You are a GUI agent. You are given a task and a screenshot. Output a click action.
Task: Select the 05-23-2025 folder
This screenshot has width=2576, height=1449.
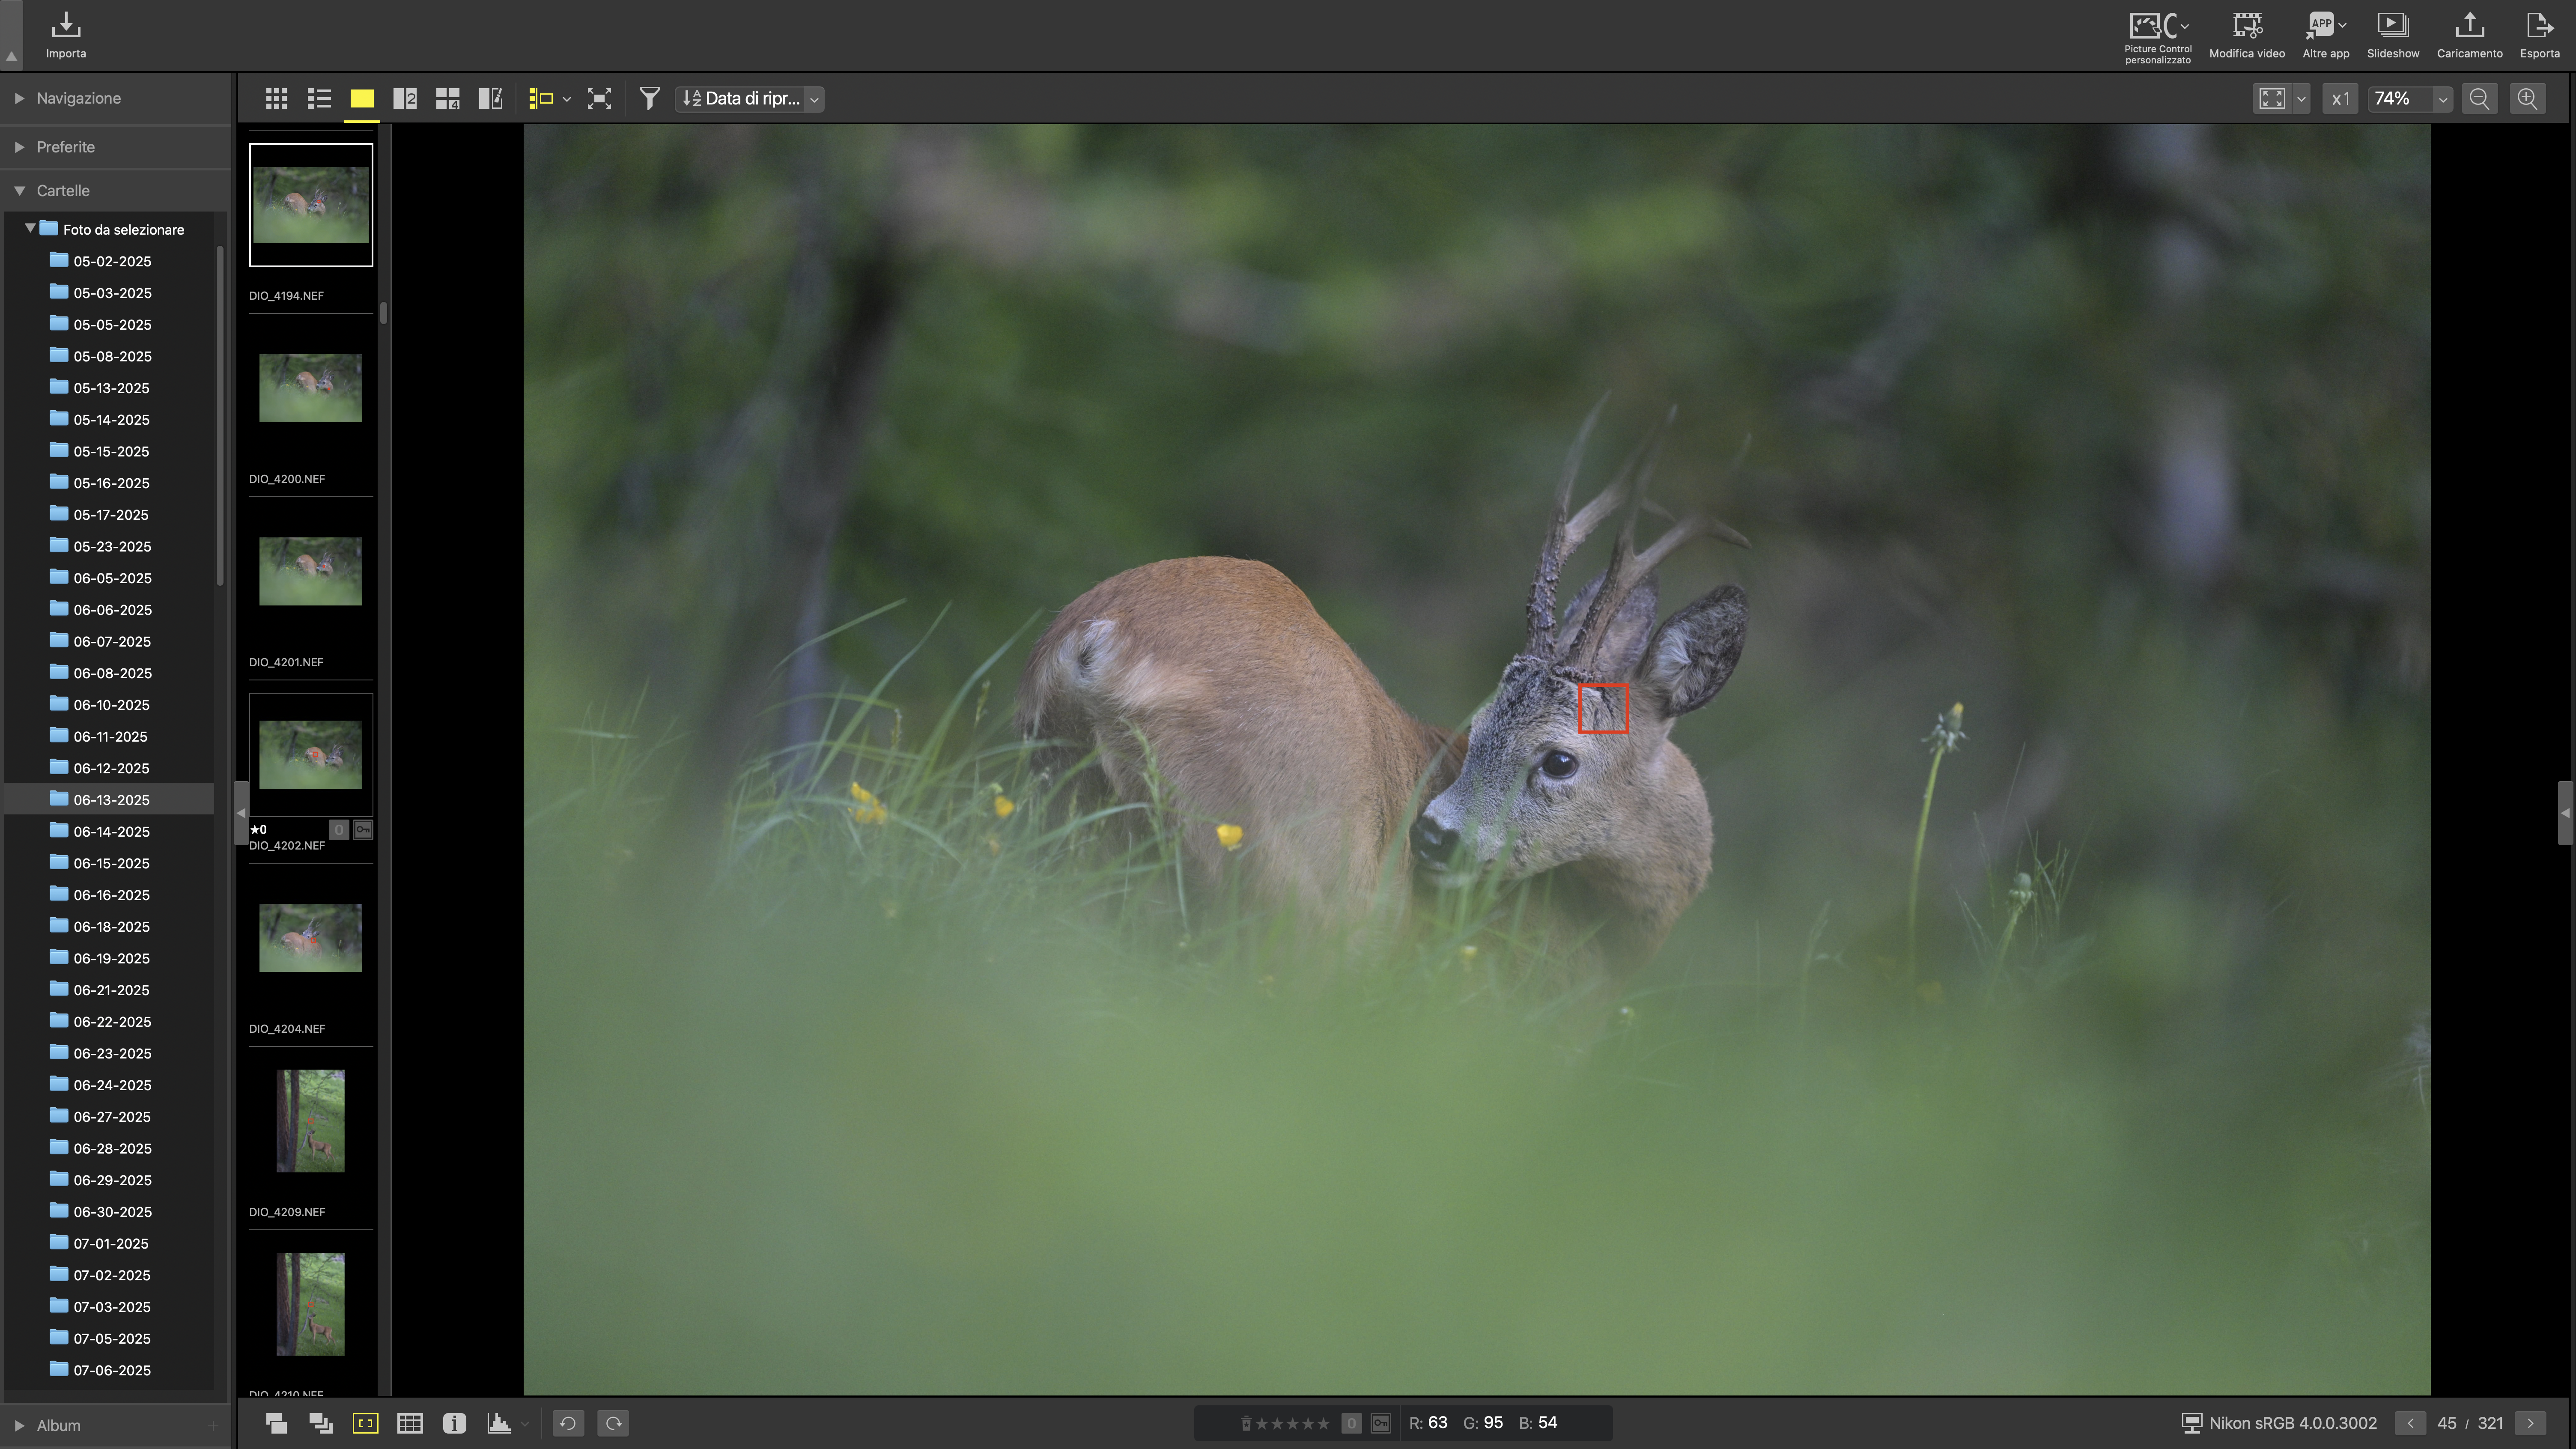pyautogui.click(x=111, y=546)
